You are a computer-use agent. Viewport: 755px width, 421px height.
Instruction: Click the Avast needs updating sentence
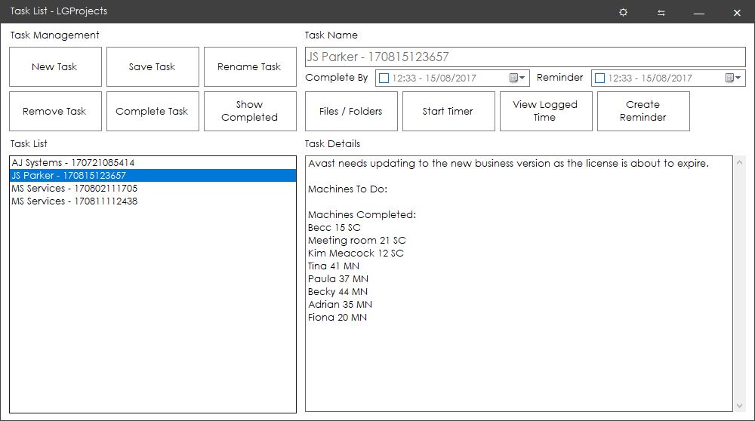tap(508, 164)
